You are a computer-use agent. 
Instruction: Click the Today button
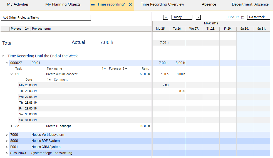coord(182,17)
